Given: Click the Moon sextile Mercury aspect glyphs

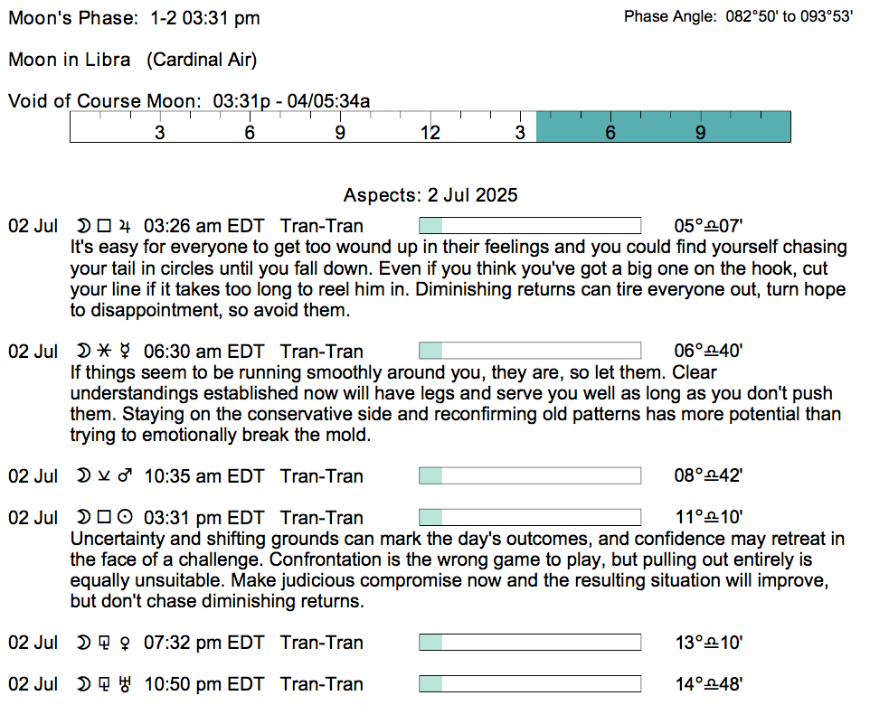Looking at the screenshot, I should tap(103, 351).
